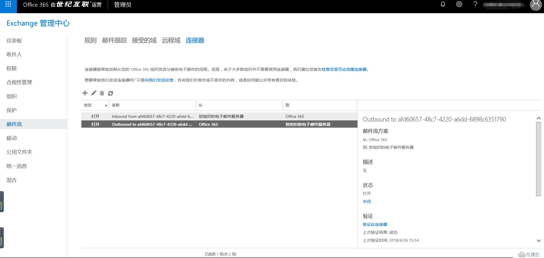Click the Exchange 管理中心 title
544x258 pixels.
point(38,23)
